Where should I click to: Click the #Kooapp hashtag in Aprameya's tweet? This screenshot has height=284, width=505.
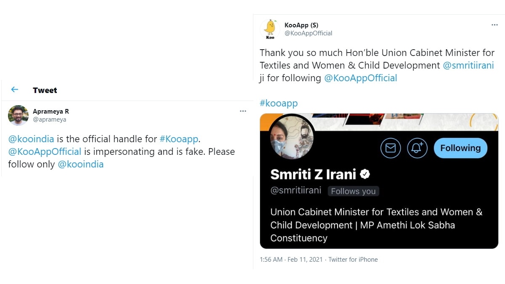[179, 139]
